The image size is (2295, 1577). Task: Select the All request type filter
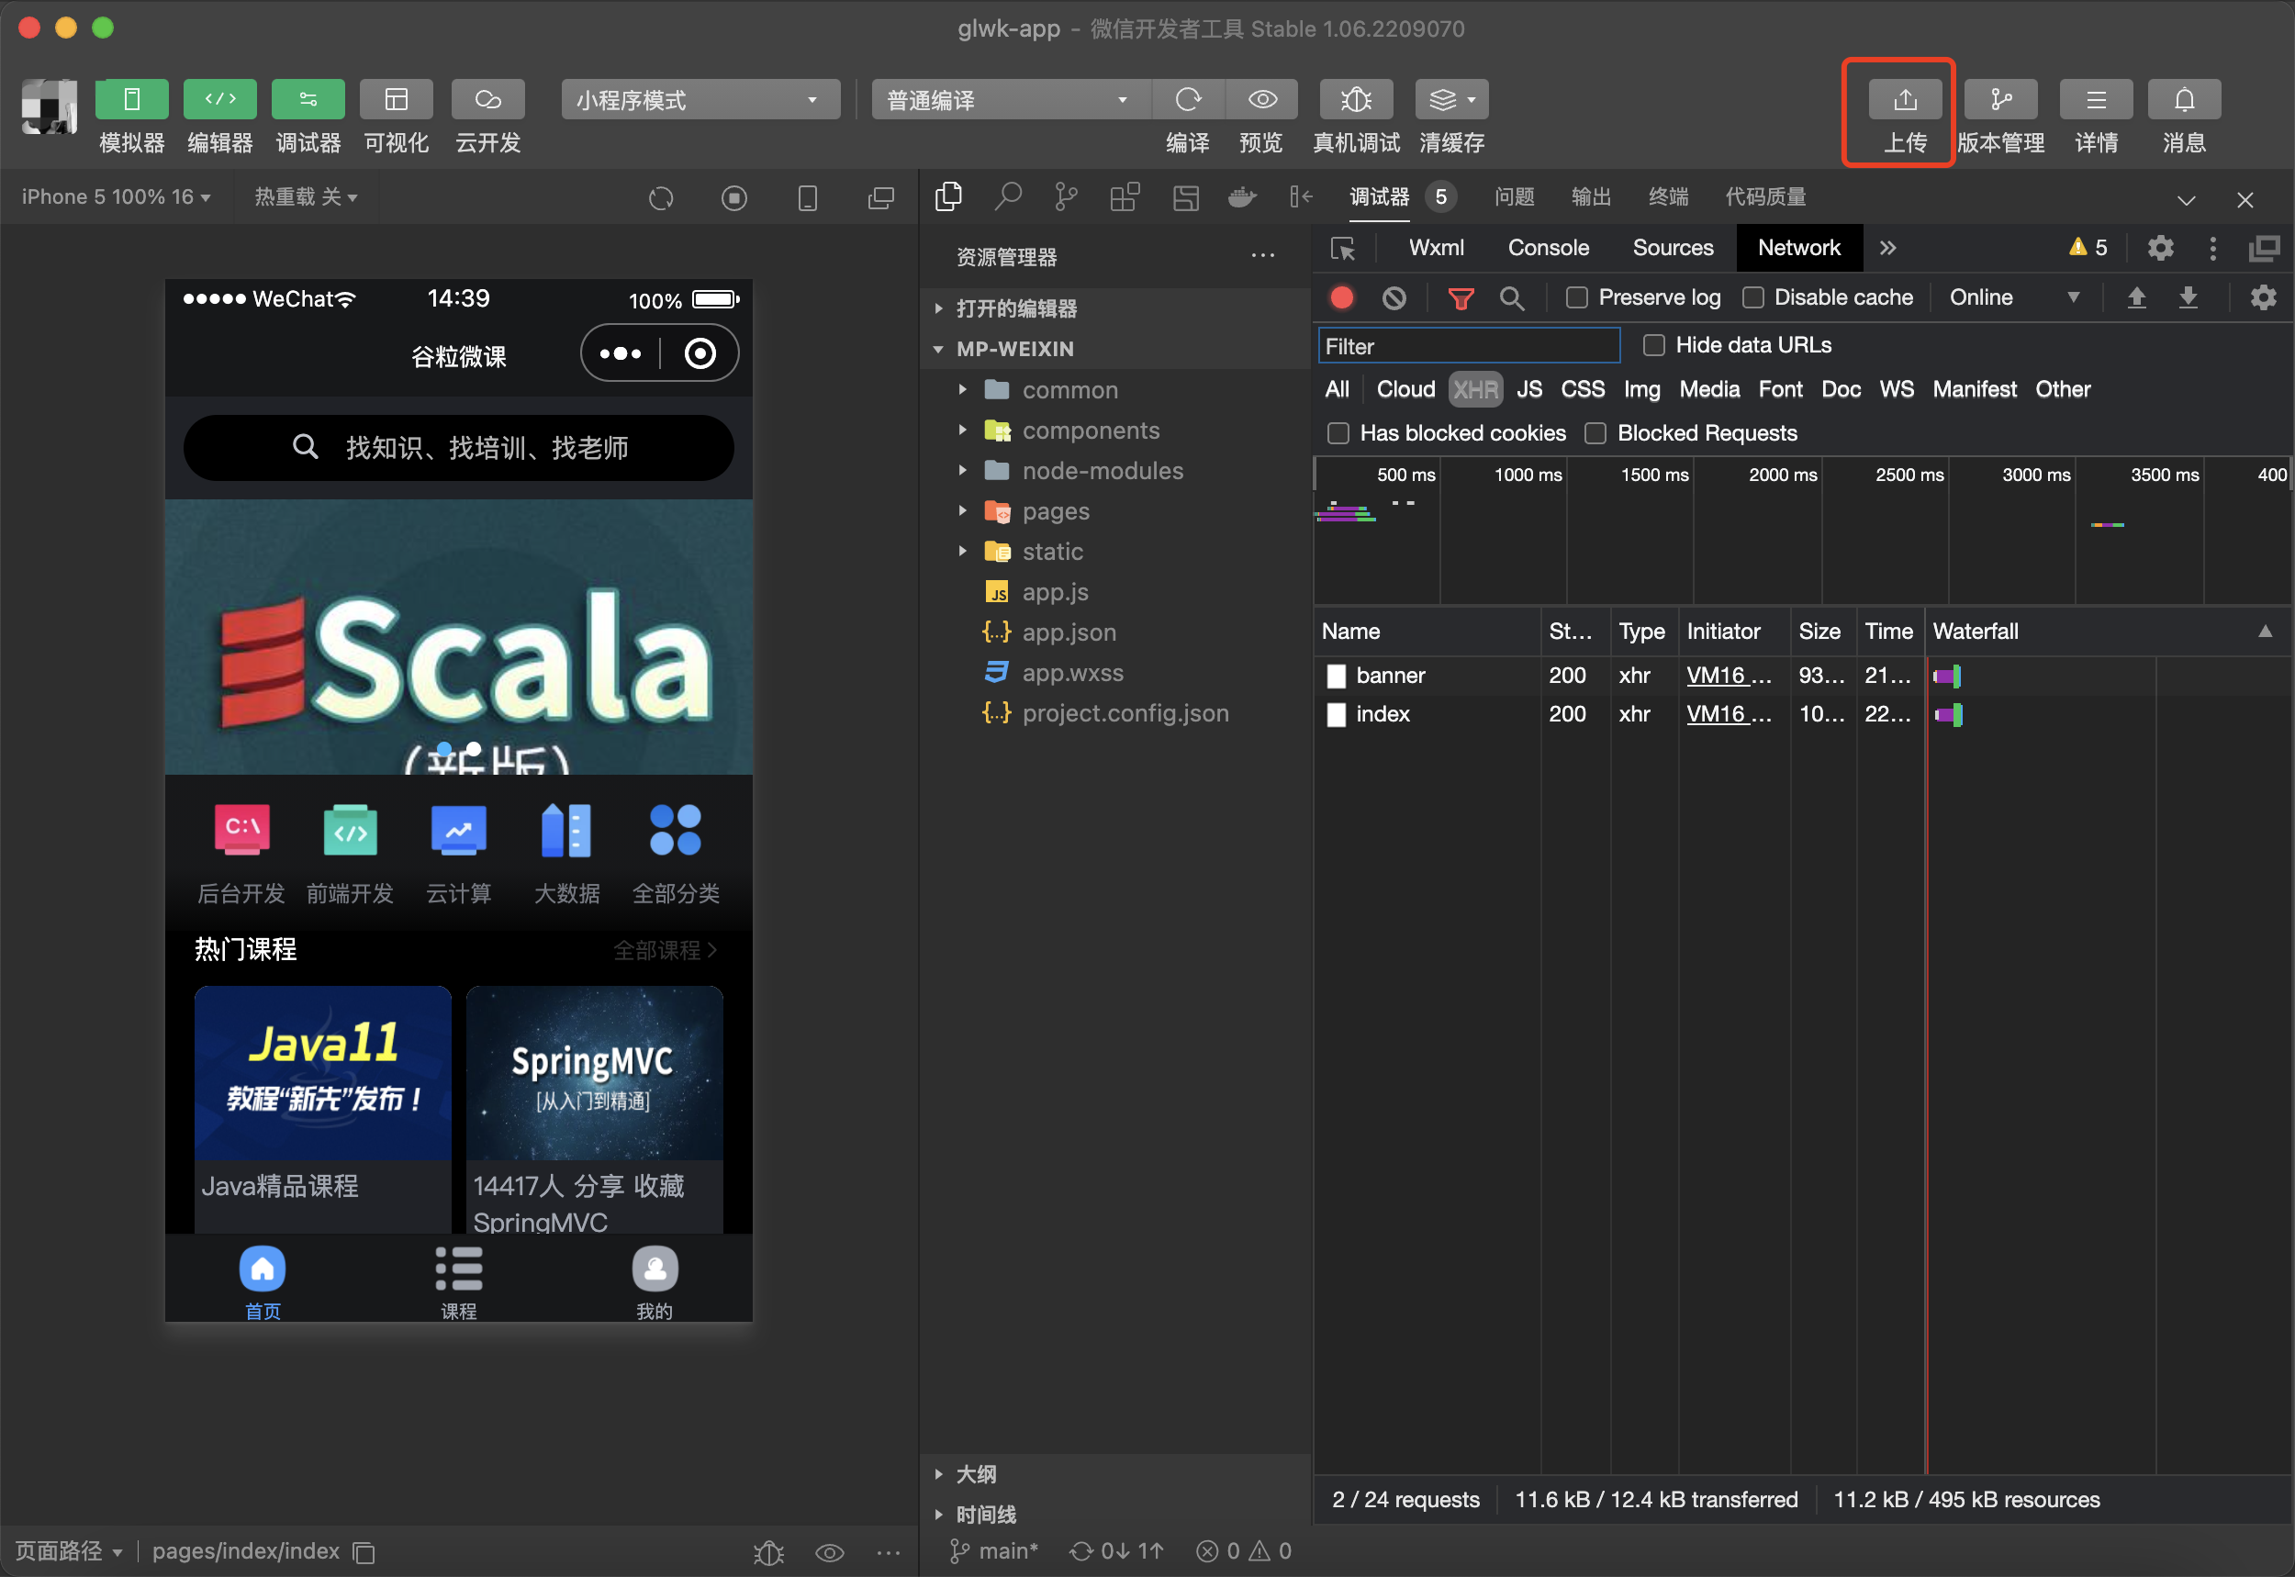click(x=1336, y=389)
